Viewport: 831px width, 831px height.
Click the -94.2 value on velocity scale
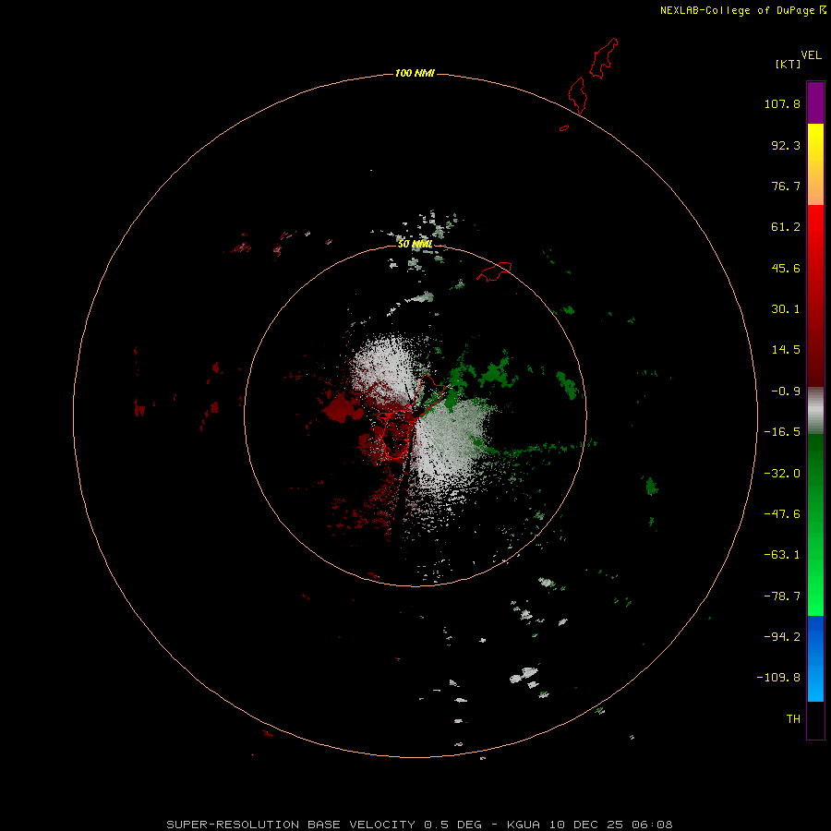pyautogui.click(x=782, y=636)
